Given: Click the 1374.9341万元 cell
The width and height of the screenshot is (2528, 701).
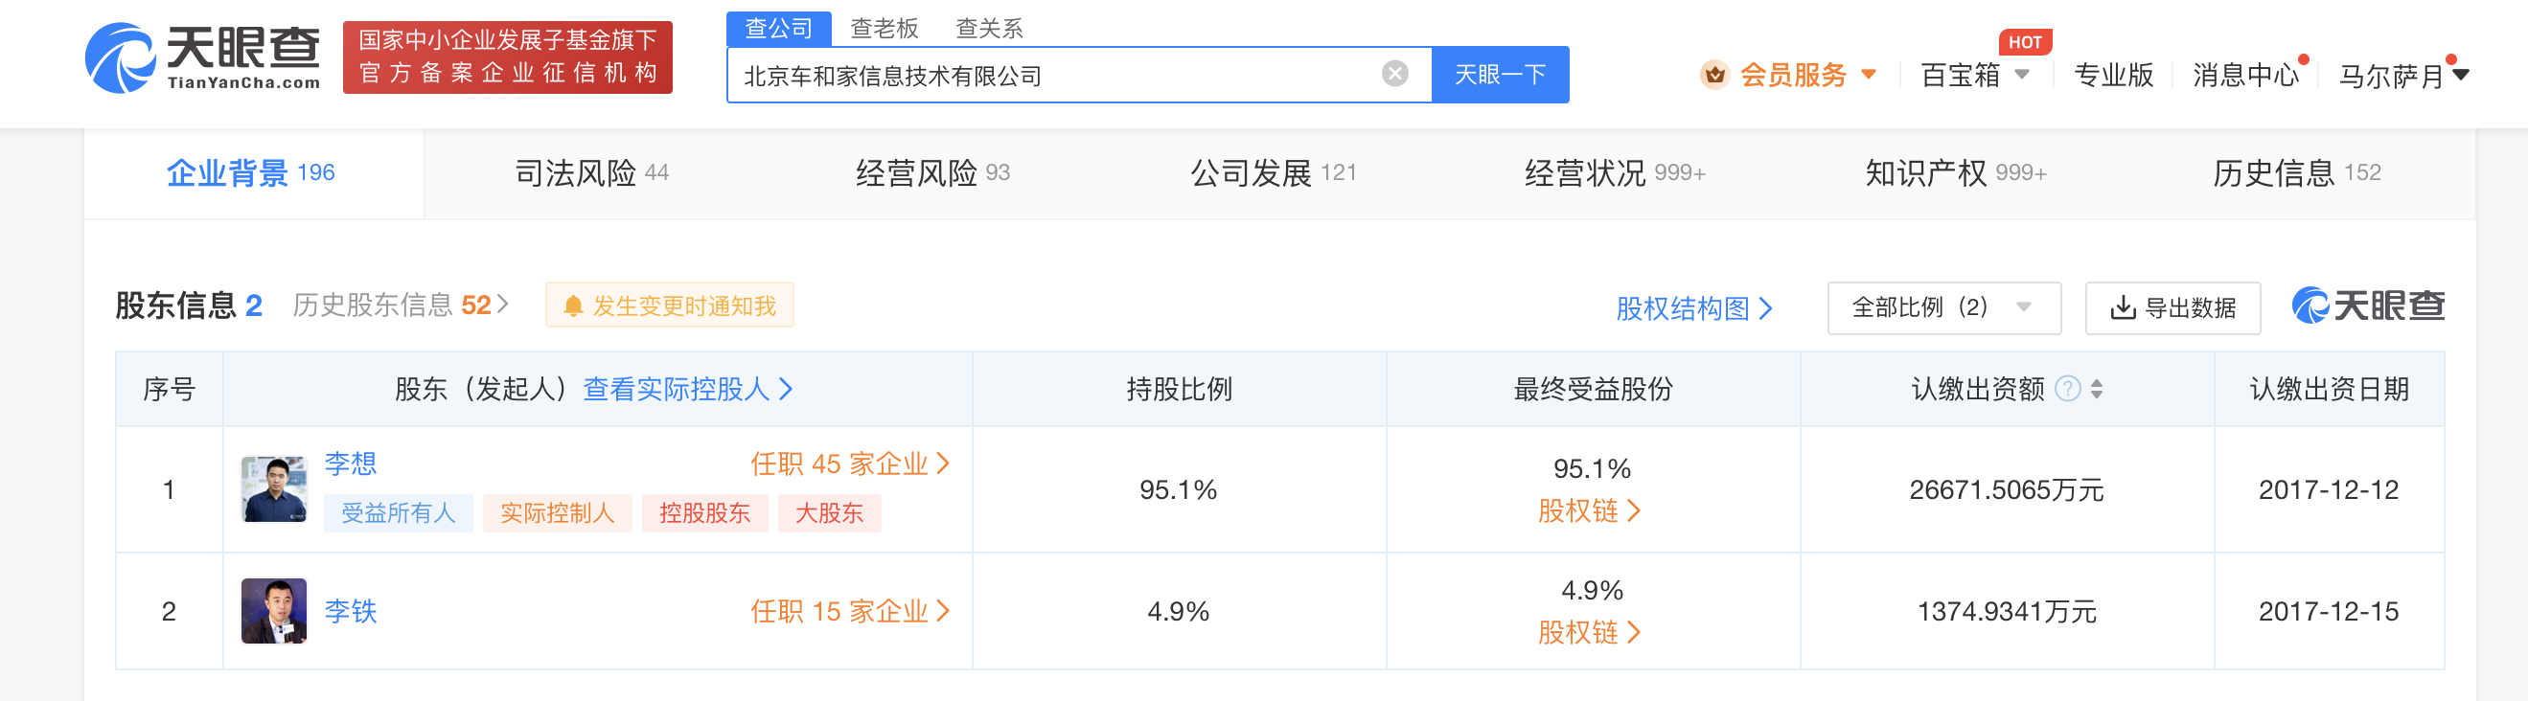Looking at the screenshot, I should pyautogui.click(x=2006, y=612).
